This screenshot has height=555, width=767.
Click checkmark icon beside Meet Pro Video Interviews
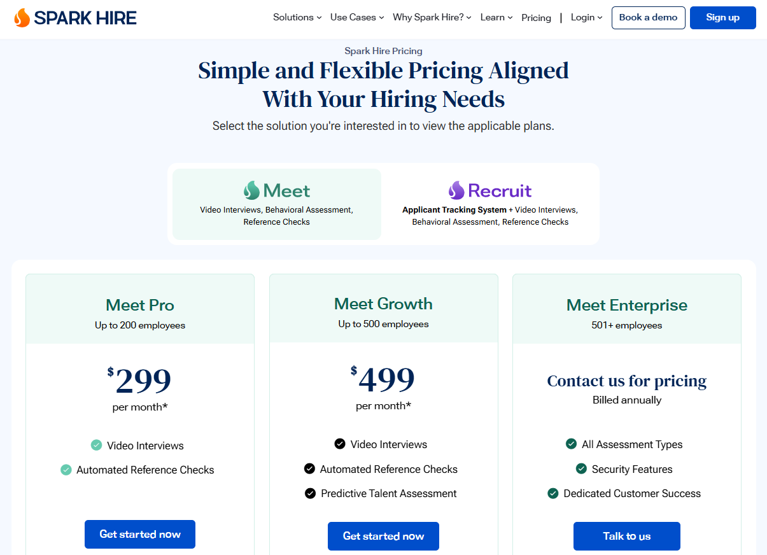click(96, 446)
